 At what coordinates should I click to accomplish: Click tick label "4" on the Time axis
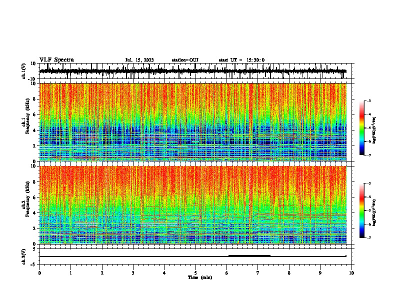[164, 273]
